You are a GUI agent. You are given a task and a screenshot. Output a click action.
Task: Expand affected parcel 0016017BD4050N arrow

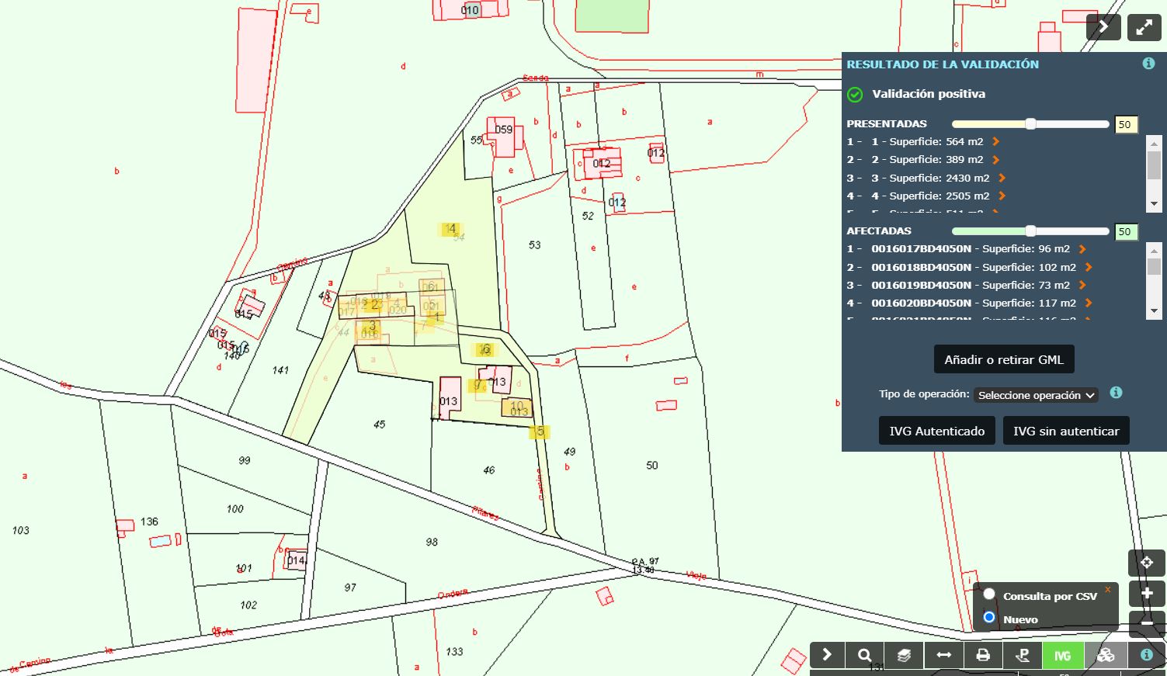point(1082,249)
